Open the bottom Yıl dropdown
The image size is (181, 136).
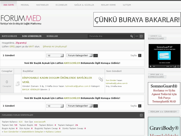pyautogui.click(x=55, y=106)
